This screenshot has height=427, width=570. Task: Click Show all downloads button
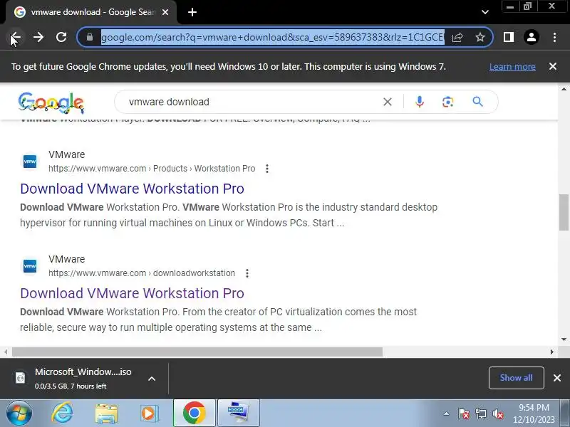(516, 378)
